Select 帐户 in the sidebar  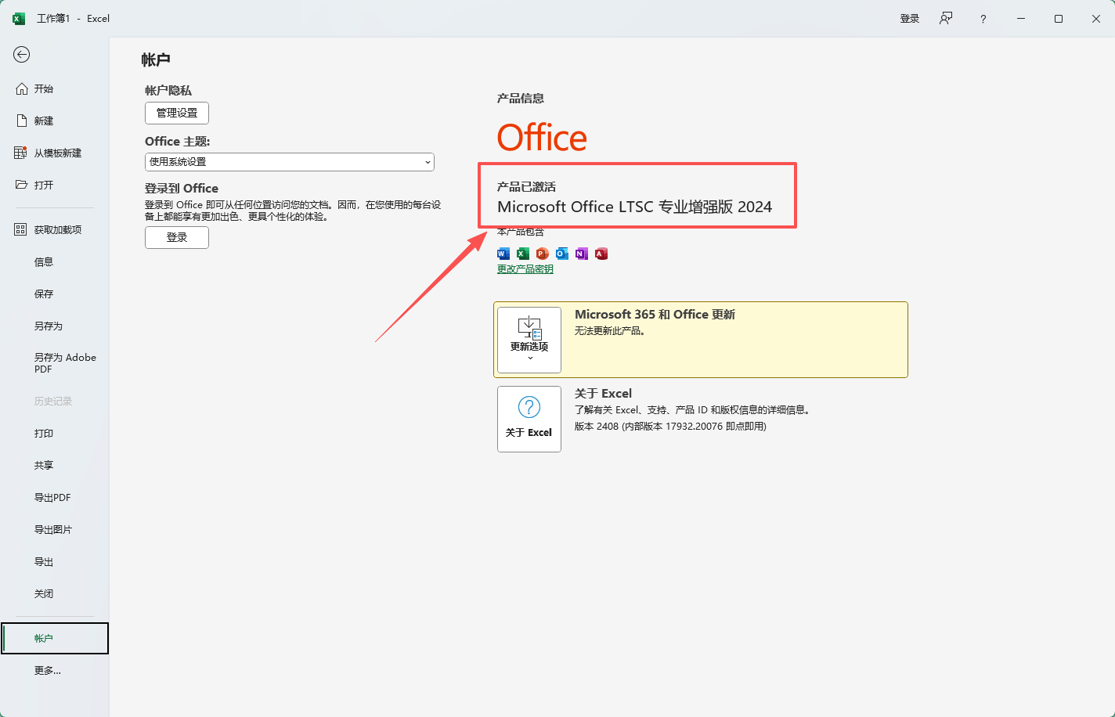click(x=44, y=637)
